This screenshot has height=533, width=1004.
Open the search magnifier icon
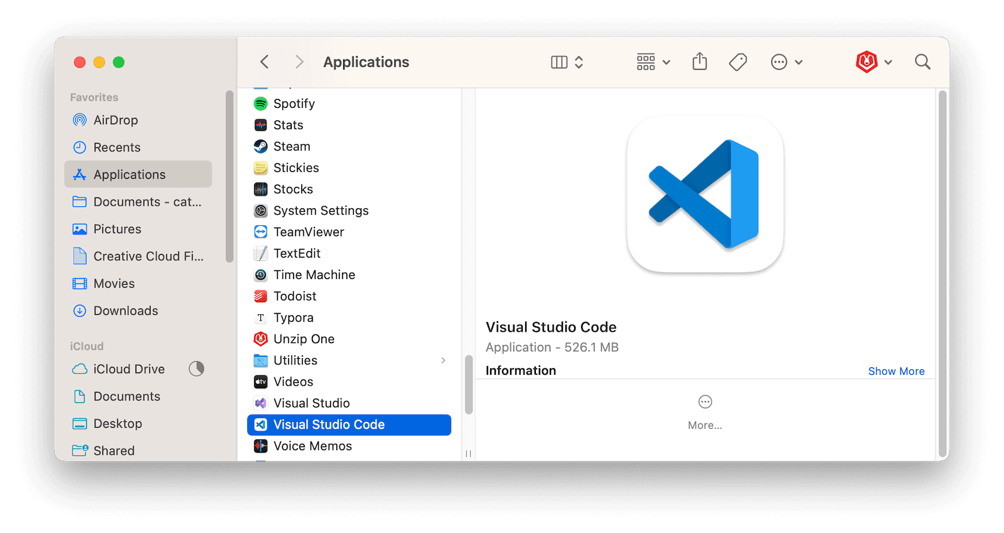pos(922,62)
